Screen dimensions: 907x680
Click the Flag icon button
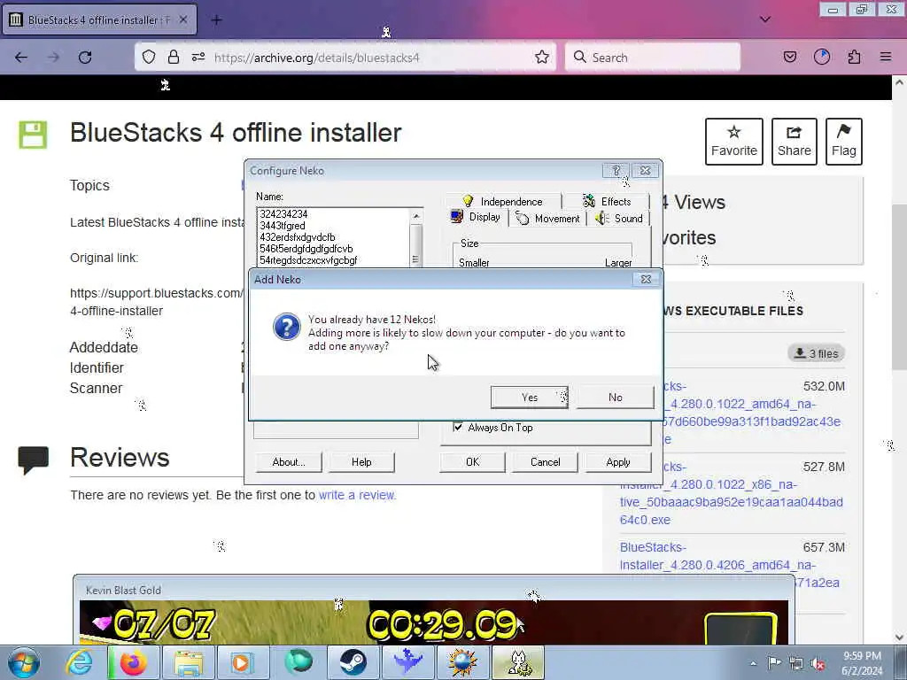(844, 142)
